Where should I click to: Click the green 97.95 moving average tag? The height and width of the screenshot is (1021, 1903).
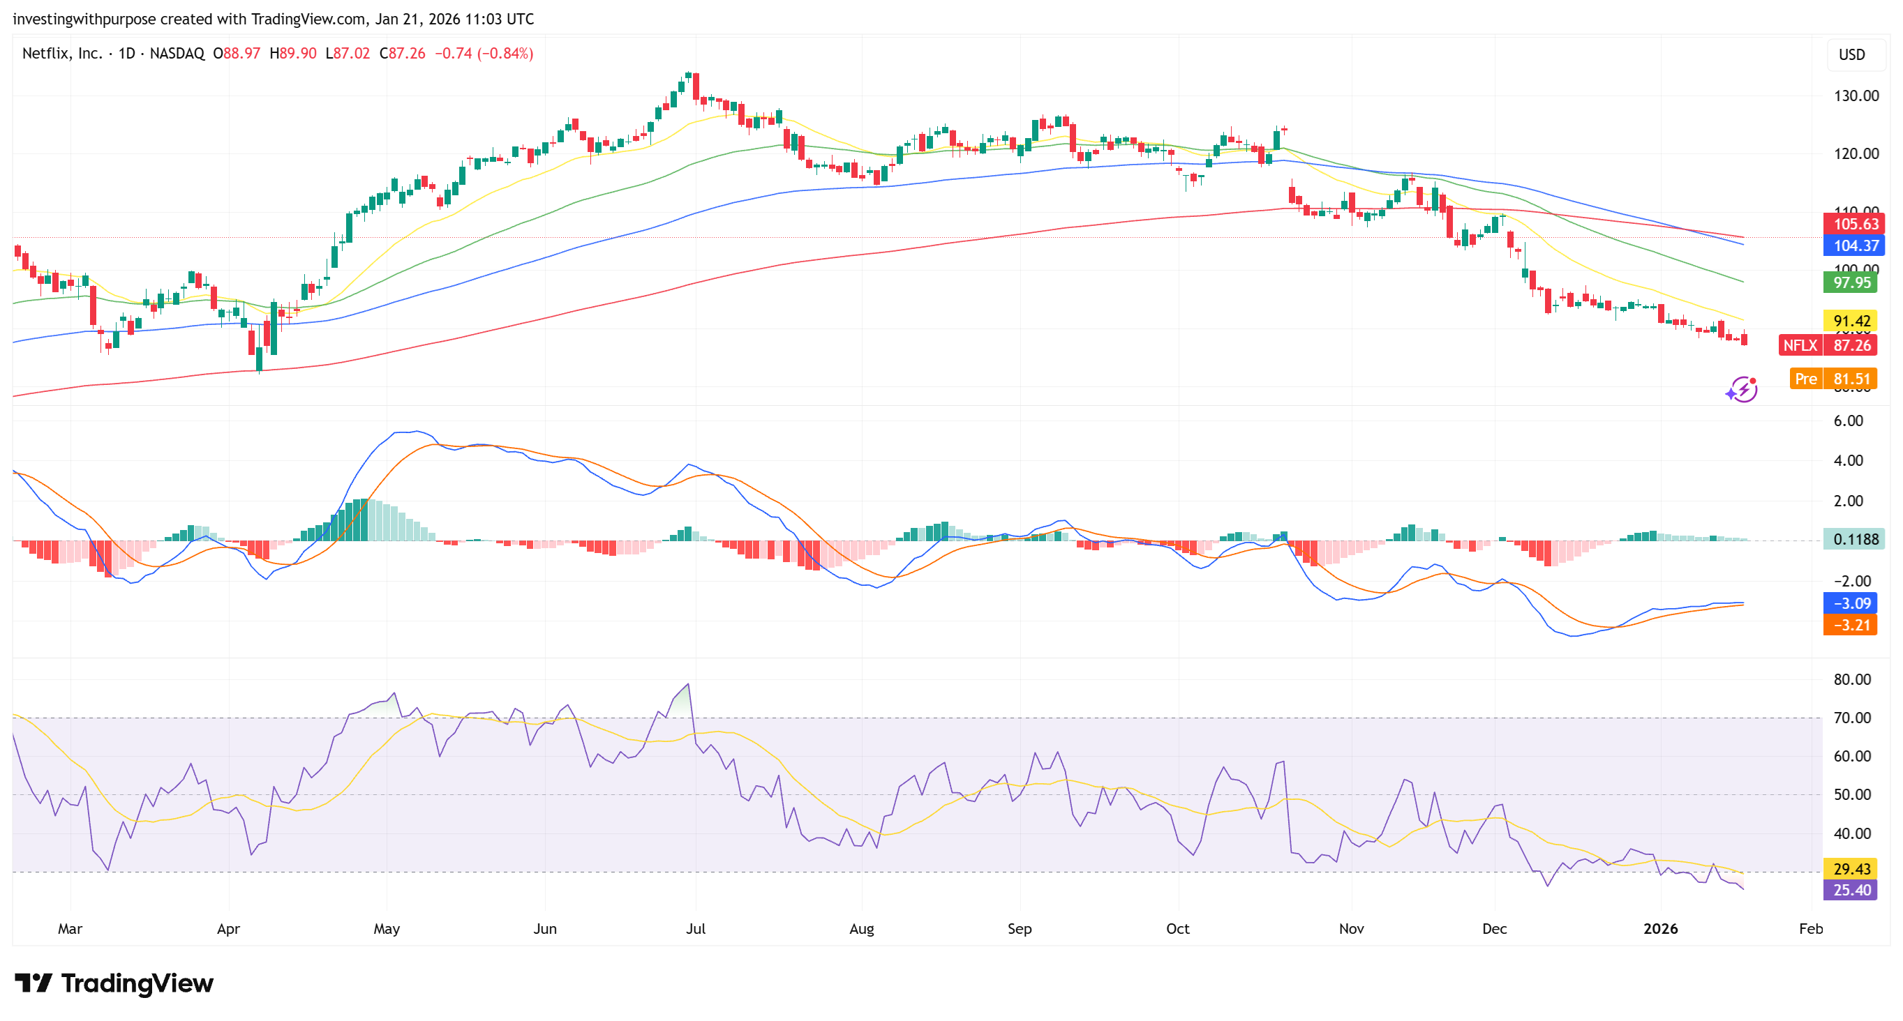[x=1851, y=282]
